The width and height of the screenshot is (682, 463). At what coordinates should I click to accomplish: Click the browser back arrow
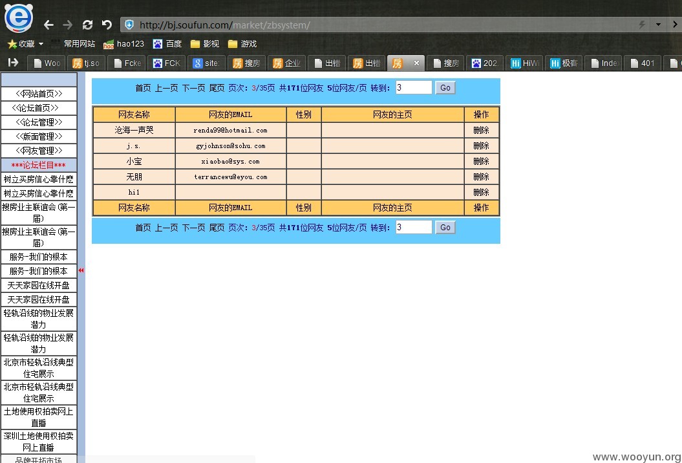coord(48,25)
